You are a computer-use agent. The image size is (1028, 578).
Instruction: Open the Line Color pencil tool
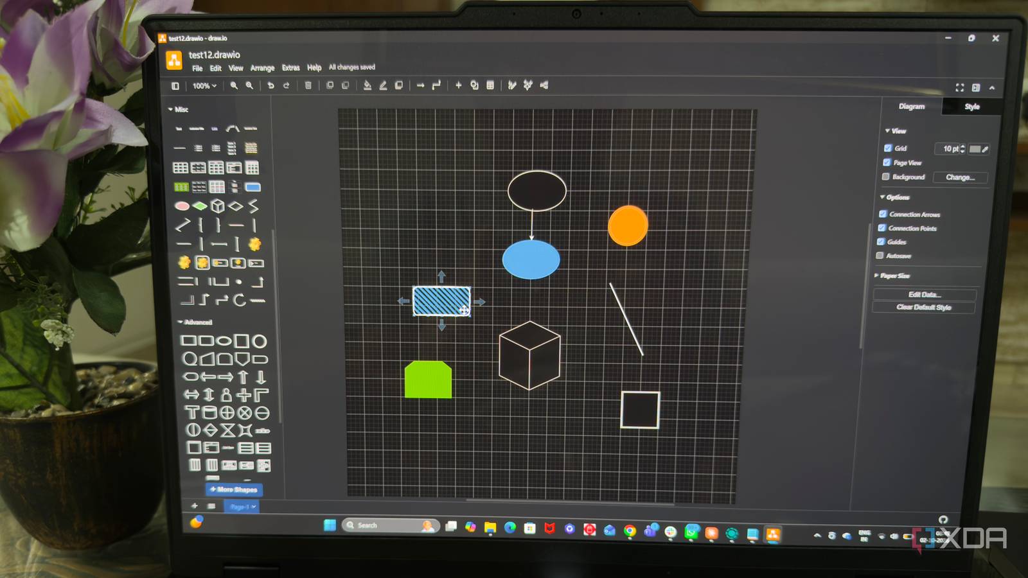[x=383, y=85]
